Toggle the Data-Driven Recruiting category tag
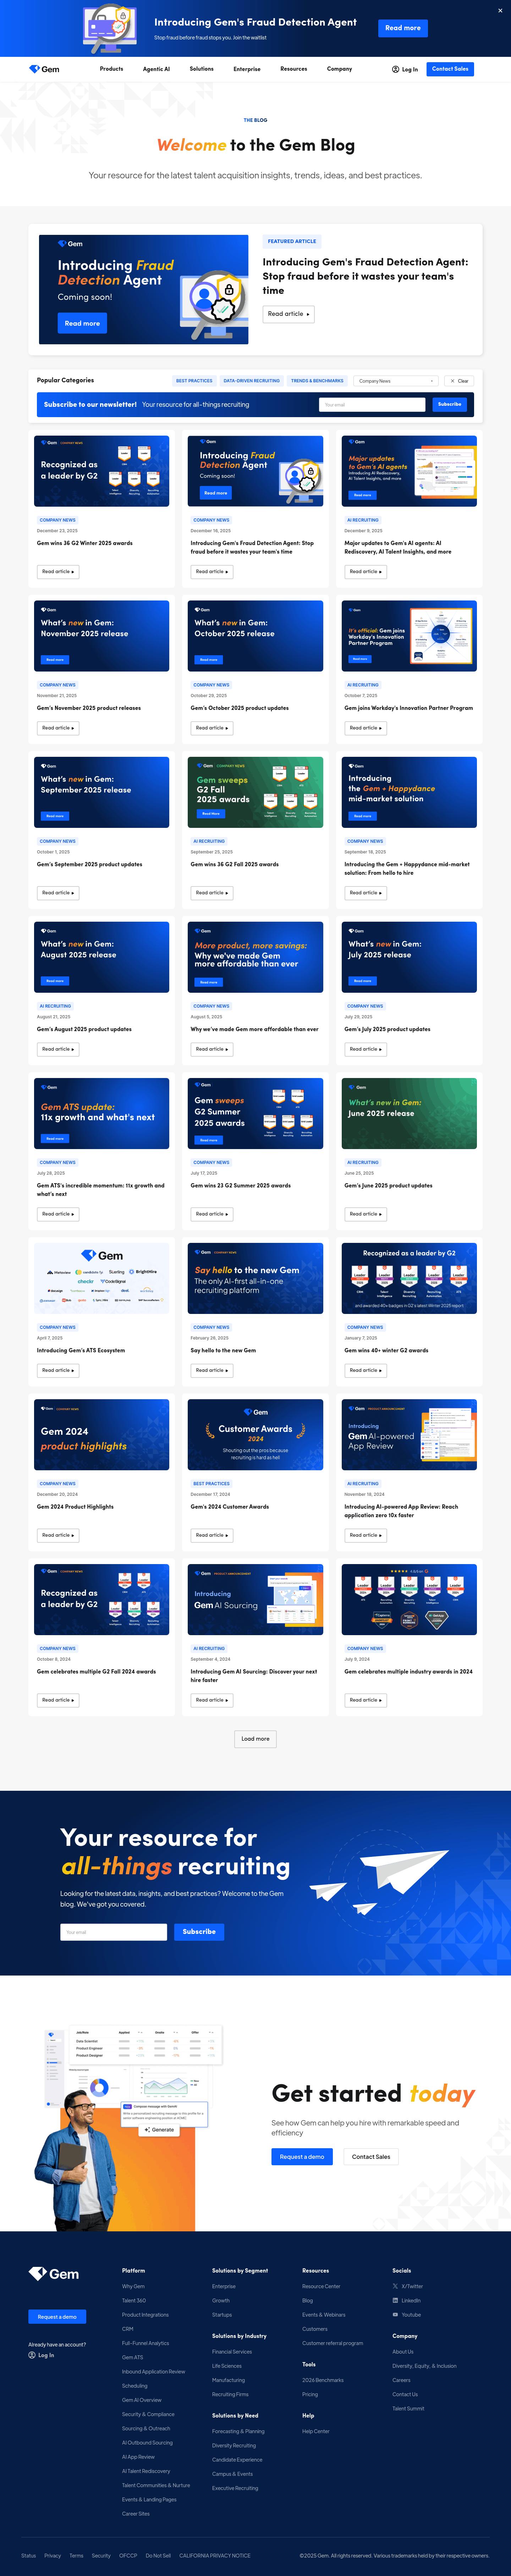 click(x=252, y=381)
